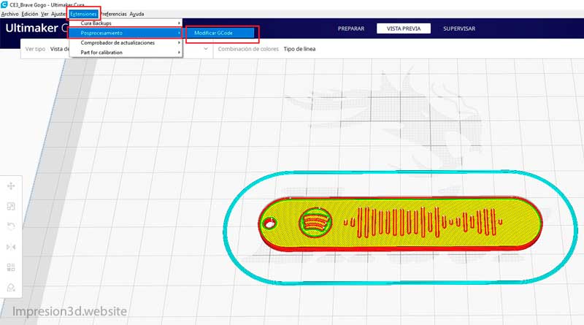Click the Spotify keychain model on build plate
This screenshot has width=584, height=325.
pyautogui.click(x=400, y=223)
